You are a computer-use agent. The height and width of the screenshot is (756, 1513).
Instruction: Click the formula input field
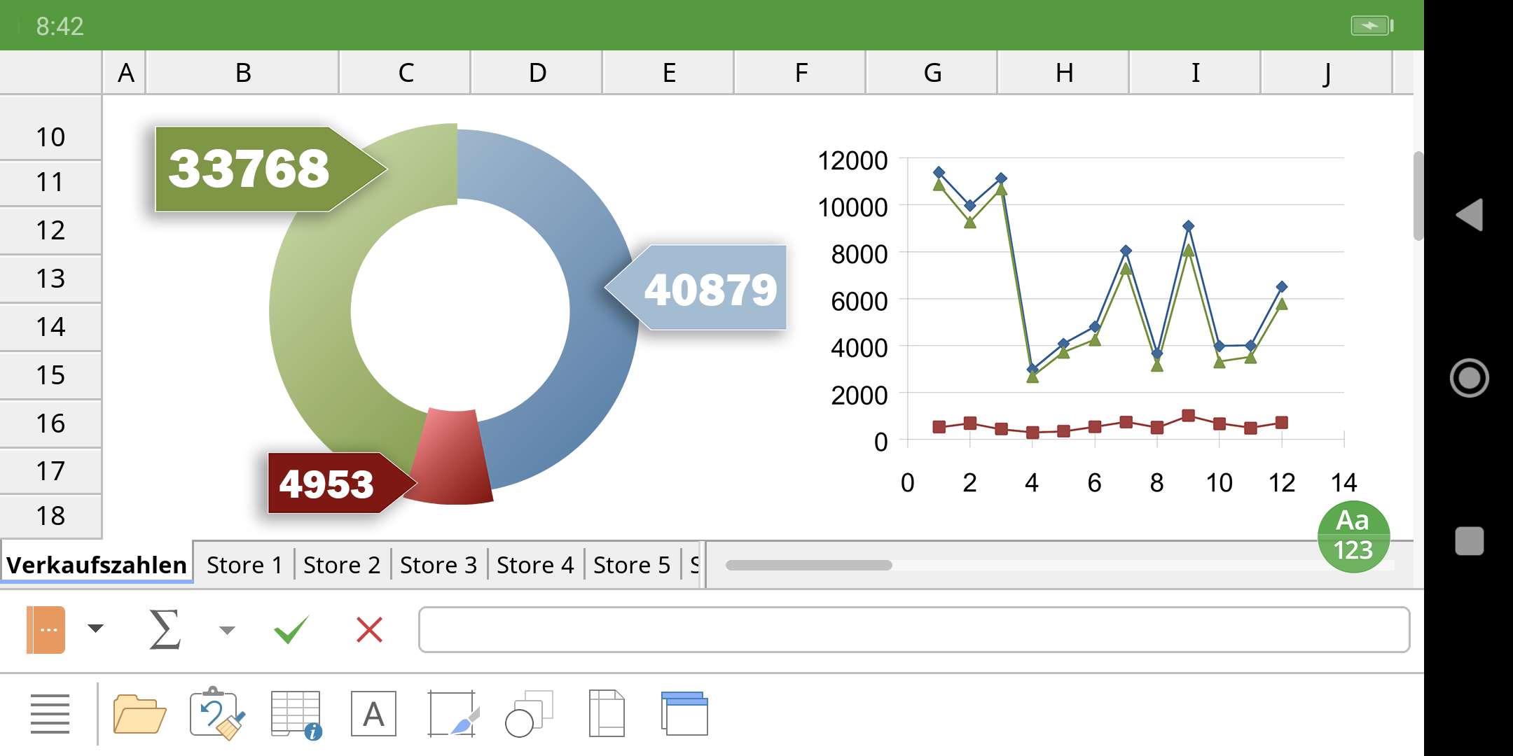[914, 630]
